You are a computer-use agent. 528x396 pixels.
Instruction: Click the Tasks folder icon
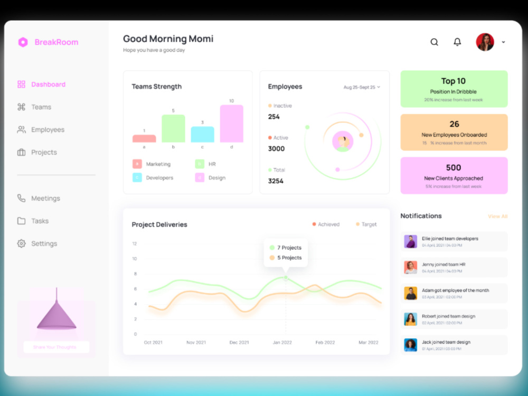21,221
